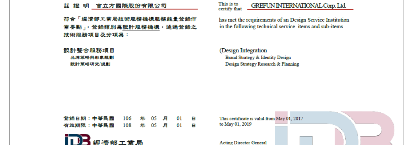The width and height of the screenshot is (415, 145).
Task: Select the underlined 設計服務機構 text
Action: (x=141, y=27)
